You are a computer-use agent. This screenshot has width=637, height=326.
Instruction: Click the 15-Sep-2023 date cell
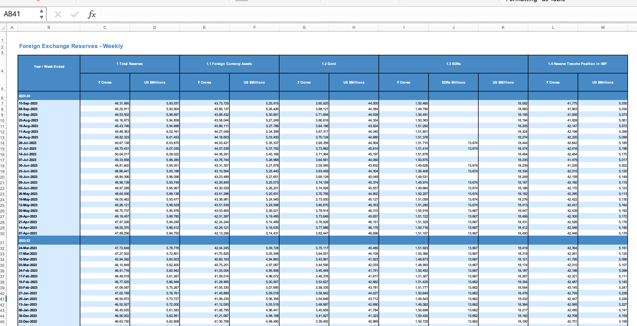click(x=28, y=103)
